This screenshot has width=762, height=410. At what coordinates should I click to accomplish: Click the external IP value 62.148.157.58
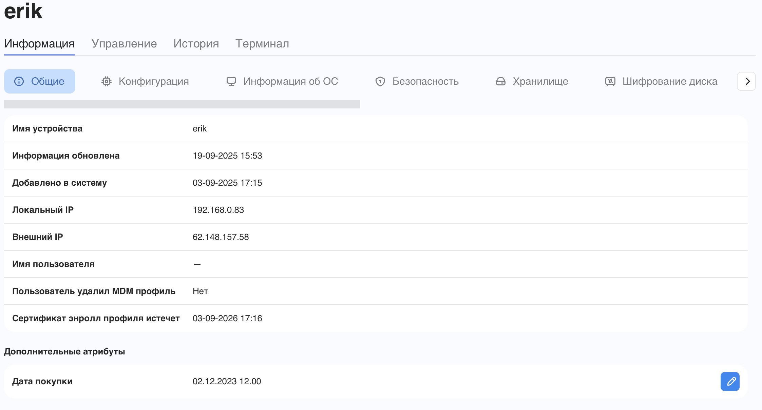pyautogui.click(x=221, y=237)
